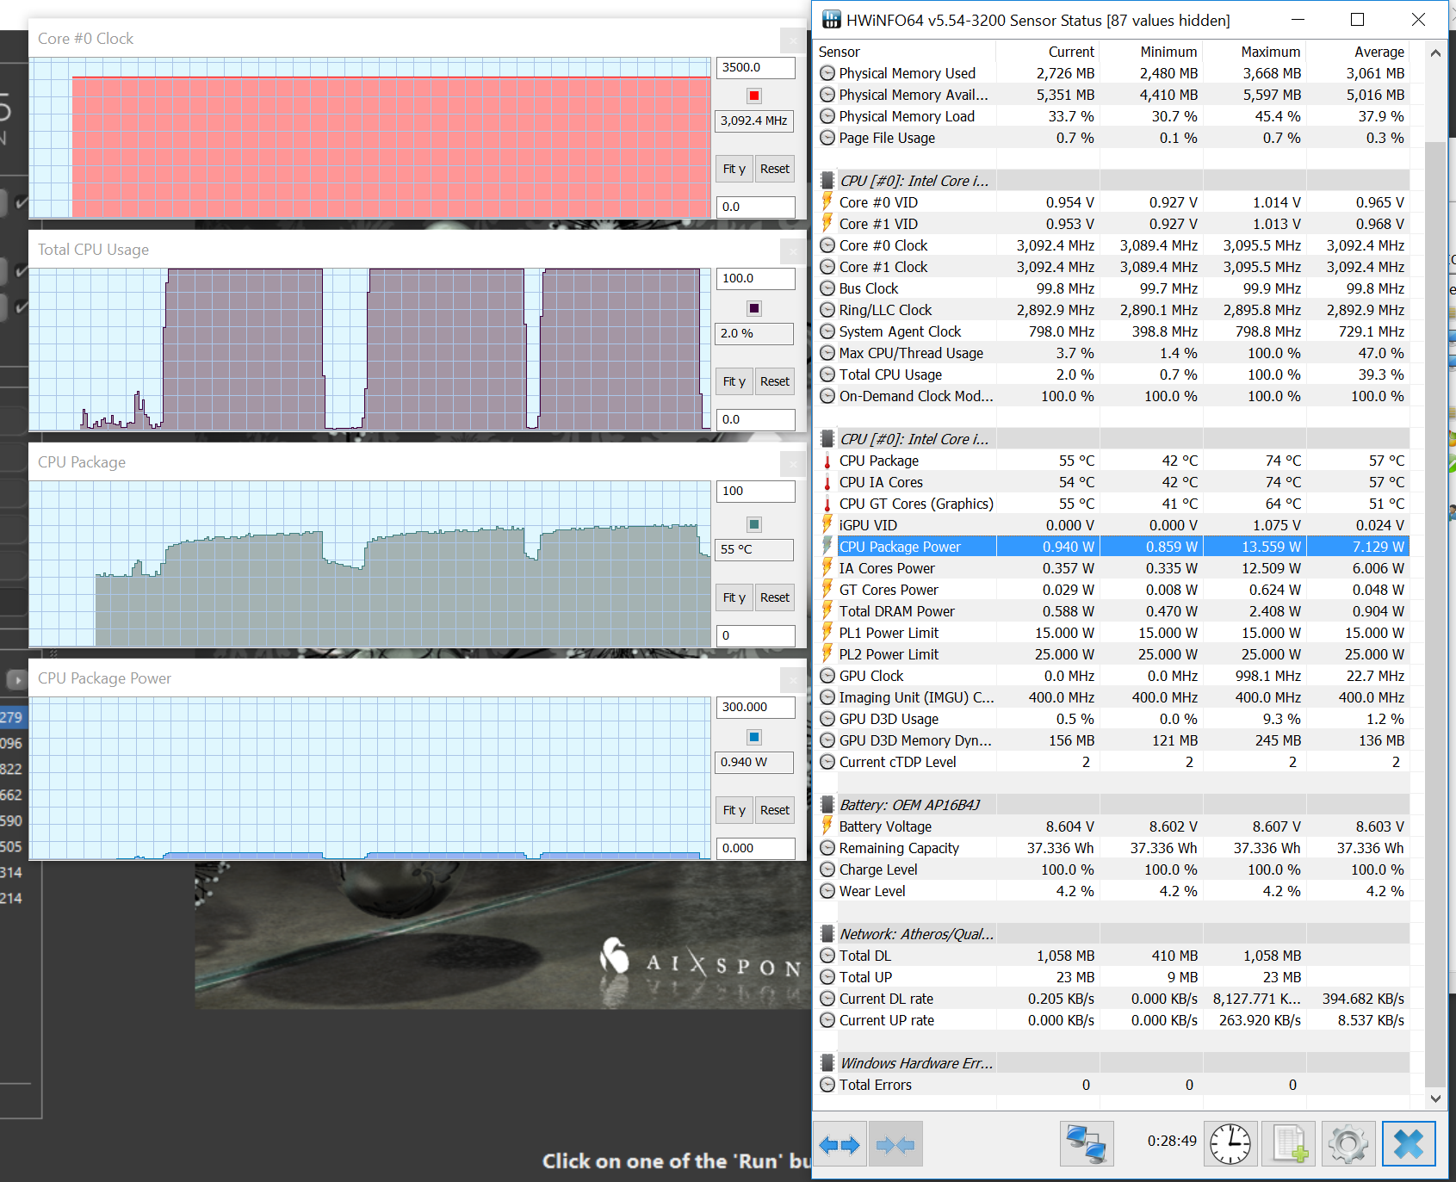Select the On-Demand Clock Modulation row
Screen dimensions: 1456x1182
[1112, 396]
